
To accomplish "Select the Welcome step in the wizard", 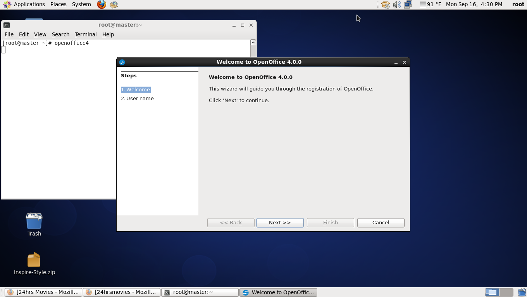I will tap(136, 90).
